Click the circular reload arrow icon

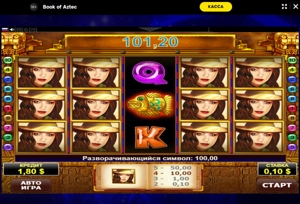pyautogui.click(x=26, y=30)
